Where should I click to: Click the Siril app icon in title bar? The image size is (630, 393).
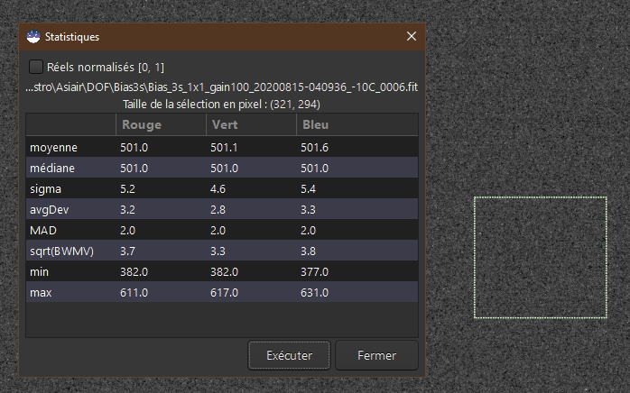click(x=33, y=37)
